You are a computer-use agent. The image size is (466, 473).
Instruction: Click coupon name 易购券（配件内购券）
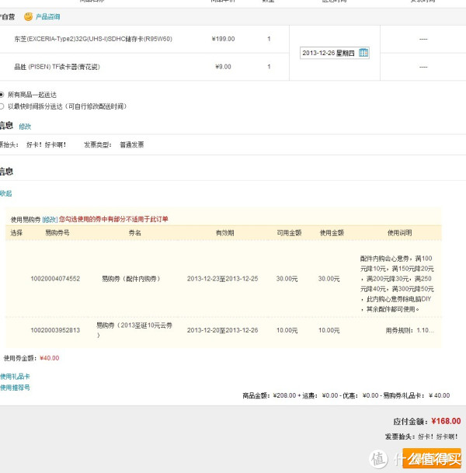131,278
